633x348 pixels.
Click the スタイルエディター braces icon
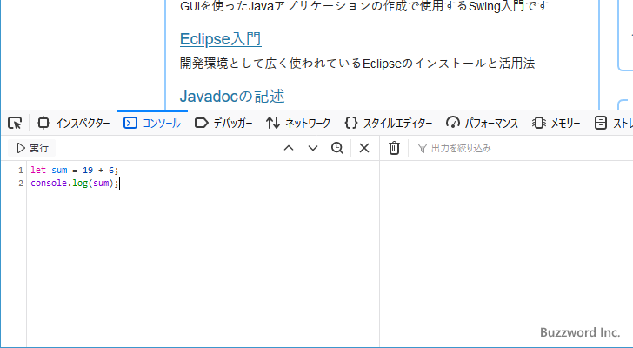pos(351,123)
